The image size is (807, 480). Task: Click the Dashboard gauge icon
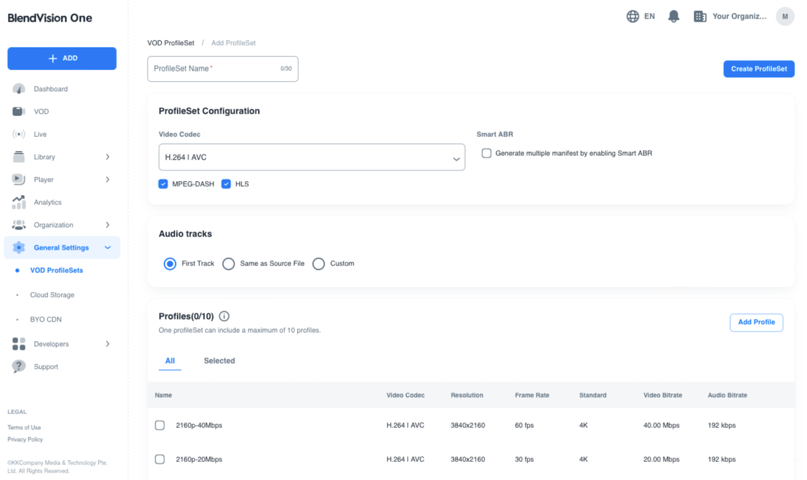click(19, 89)
